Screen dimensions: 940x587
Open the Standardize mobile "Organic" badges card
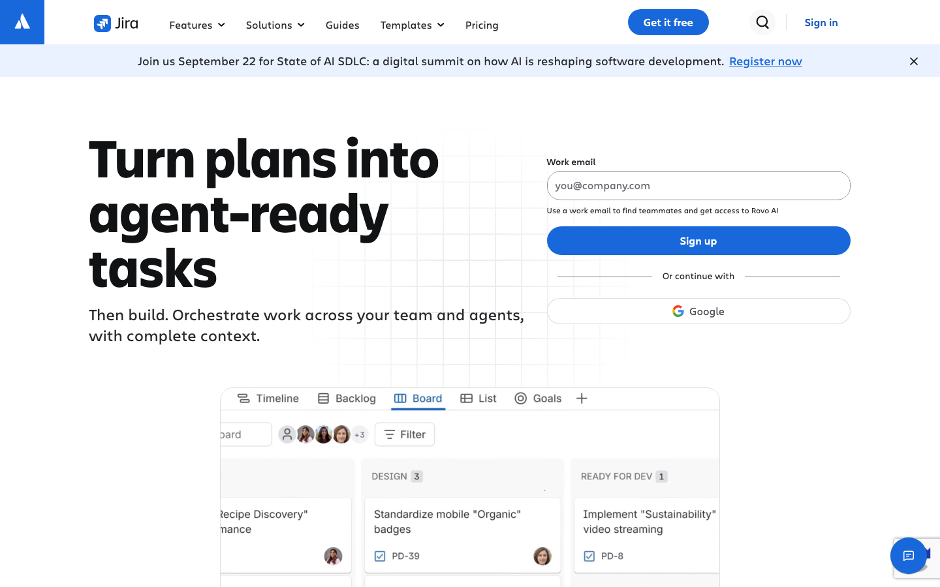point(463,535)
